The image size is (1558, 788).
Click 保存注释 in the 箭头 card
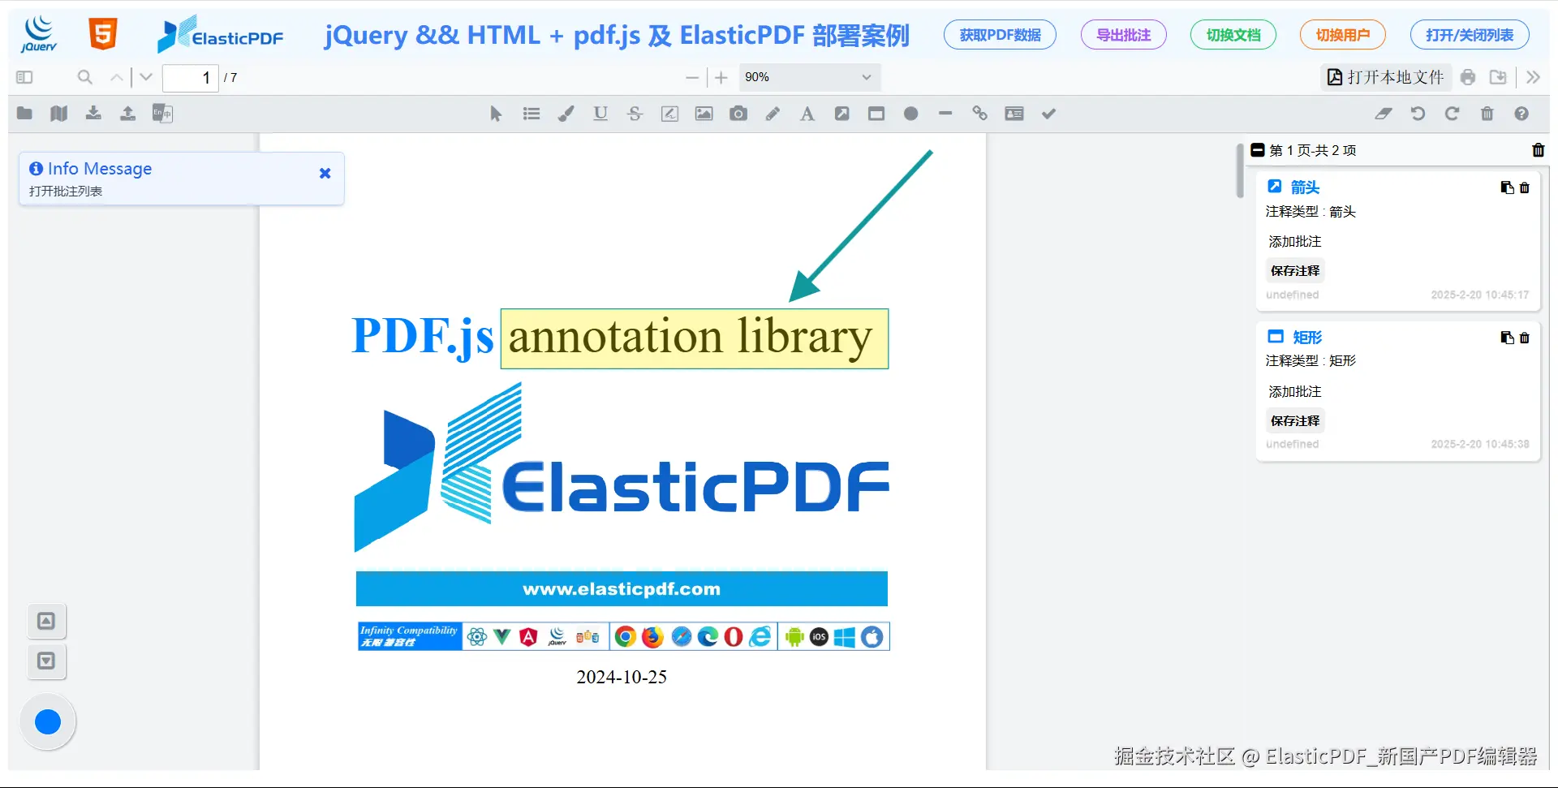point(1295,271)
